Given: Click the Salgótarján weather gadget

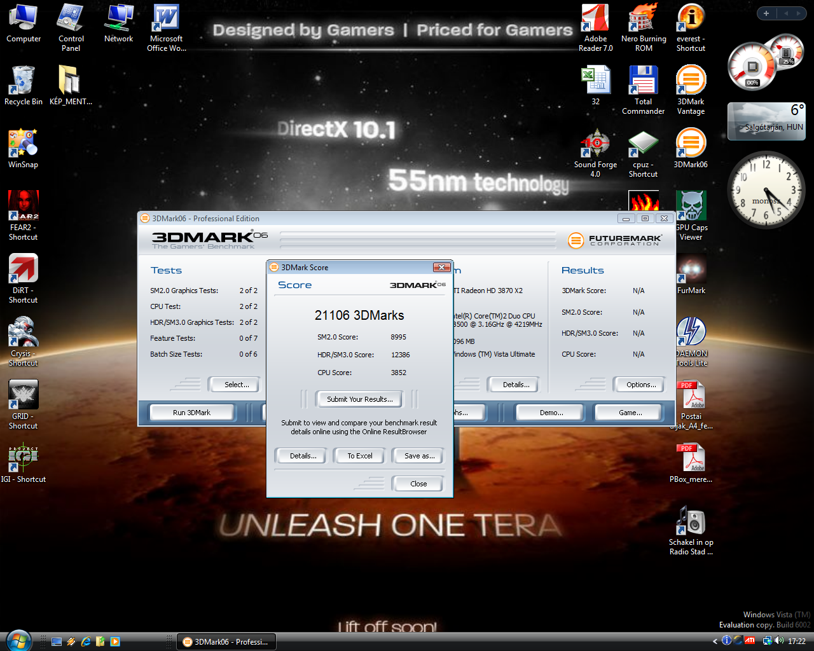Looking at the screenshot, I should [x=766, y=121].
